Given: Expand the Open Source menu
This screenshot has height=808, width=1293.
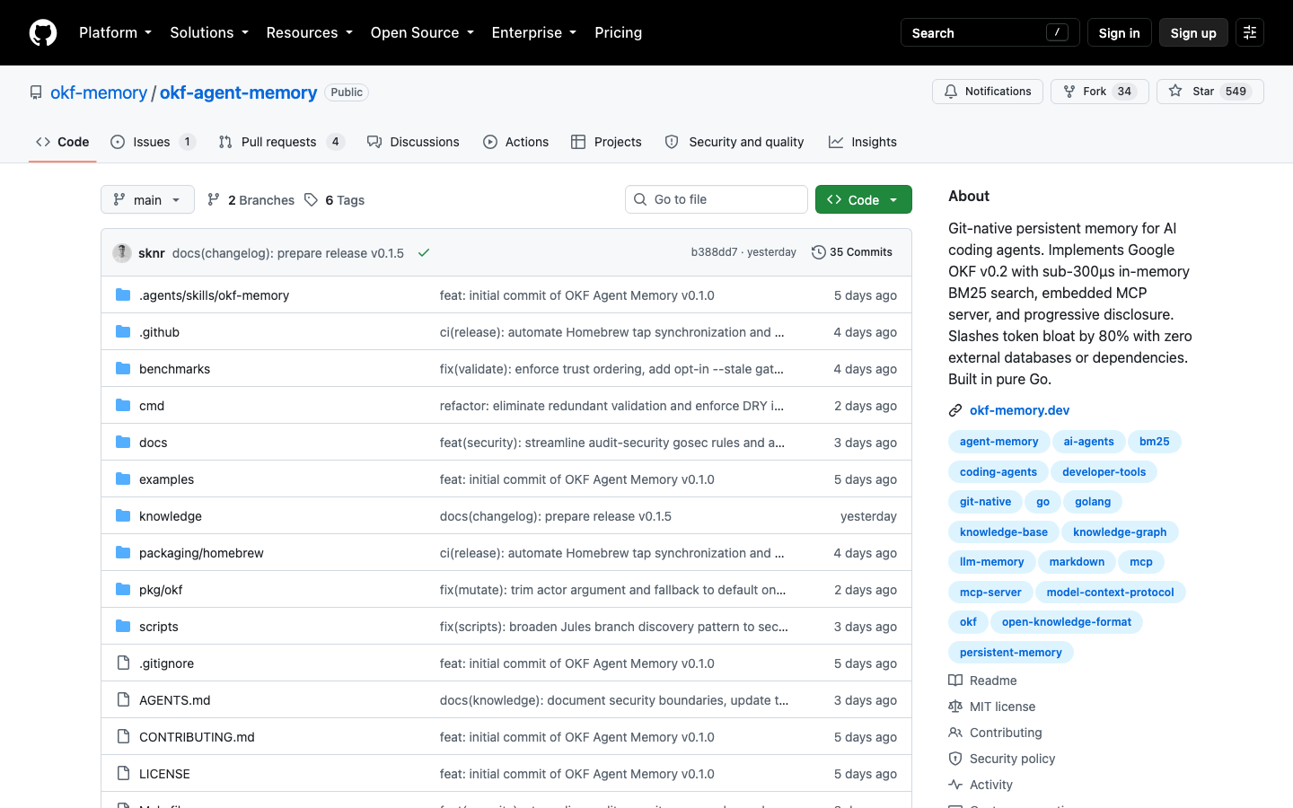Looking at the screenshot, I should (x=422, y=32).
